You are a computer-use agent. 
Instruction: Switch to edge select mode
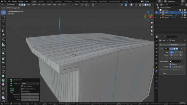point(22,5)
